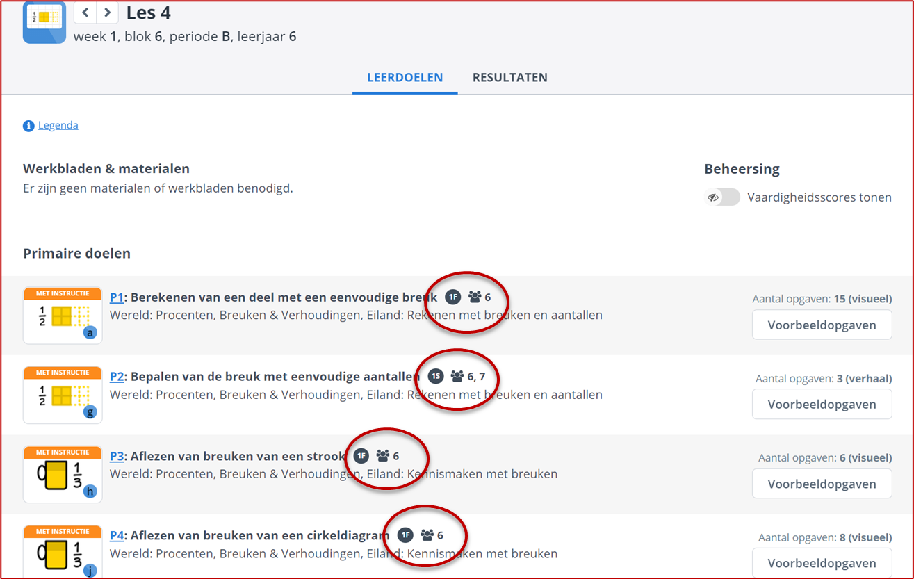The image size is (914, 579).
Task: Open the Legenda link
Action: coord(58,125)
